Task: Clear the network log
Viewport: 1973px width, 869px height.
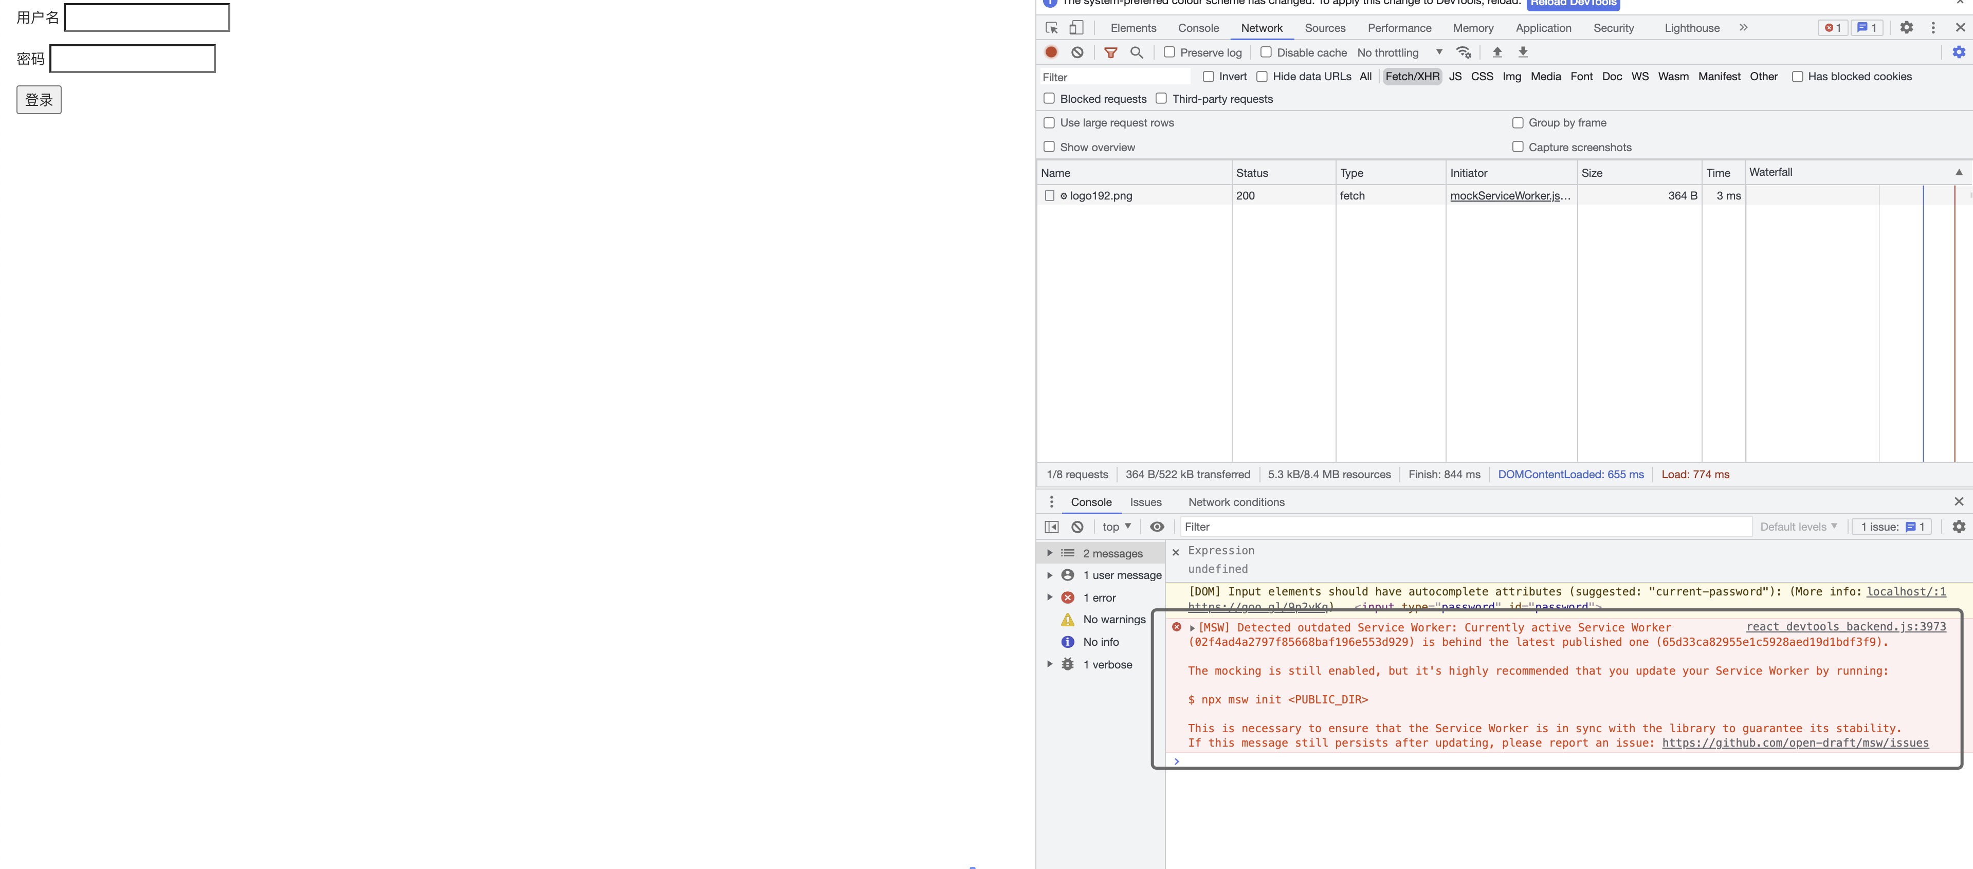Action: [1077, 52]
